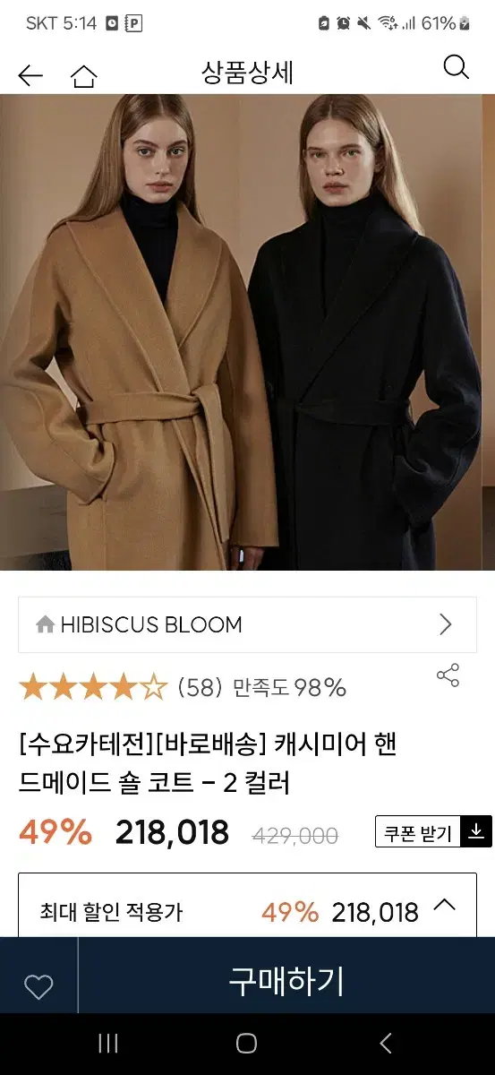Tap the HIBISCUS BLOOM brand name
The height and width of the screenshot is (1075, 495).
pos(151,624)
